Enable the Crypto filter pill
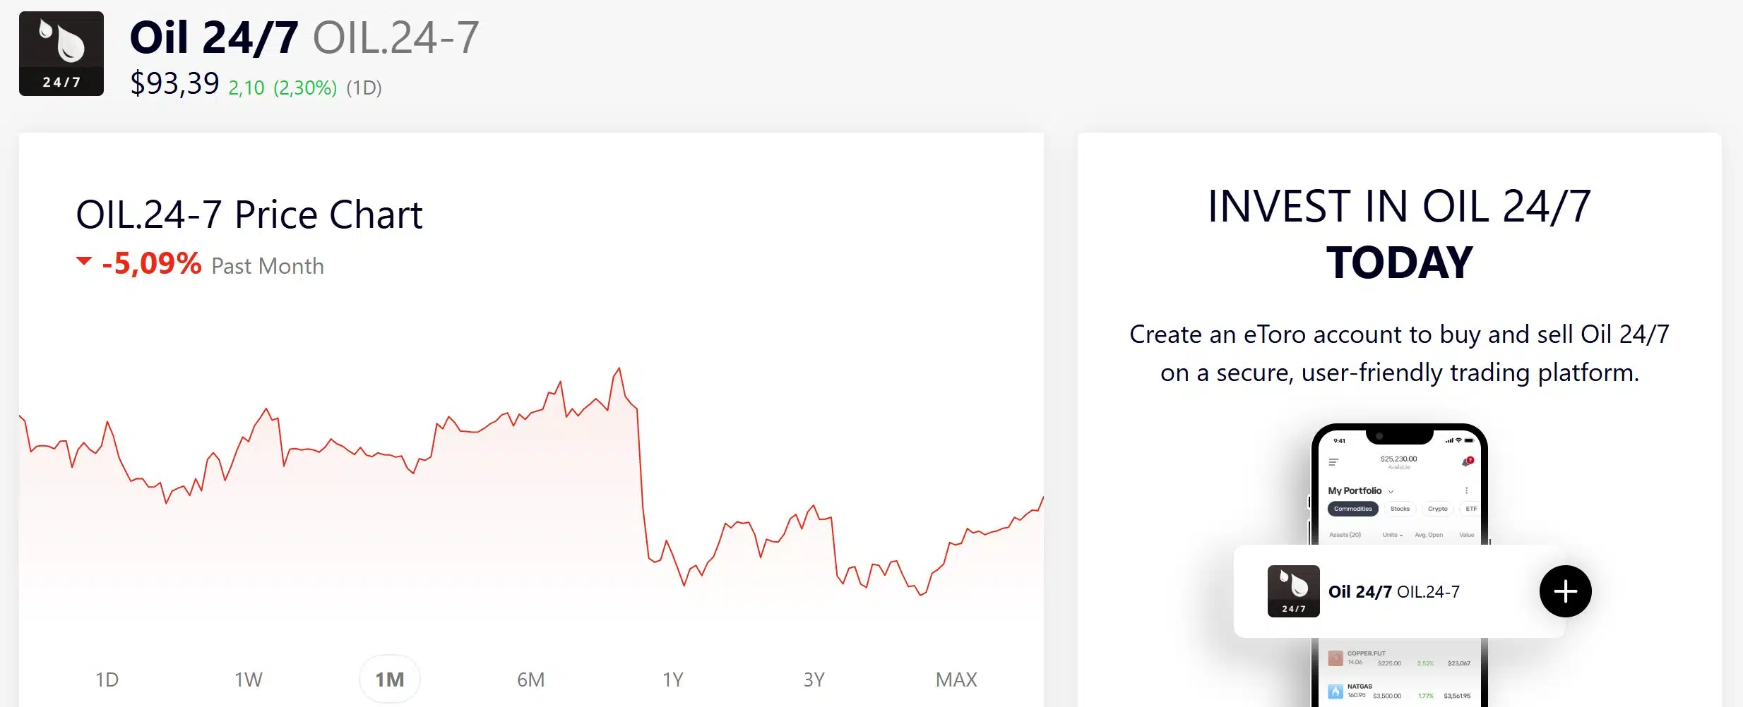The width and height of the screenshot is (1743, 707). 1438,509
